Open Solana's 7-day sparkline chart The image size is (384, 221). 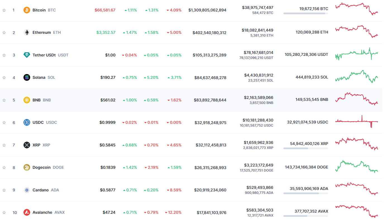click(x=357, y=76)
